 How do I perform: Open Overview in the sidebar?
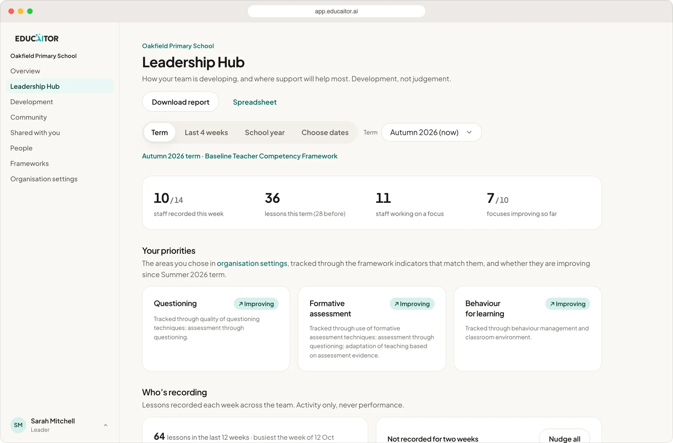(x=59, y=71)
